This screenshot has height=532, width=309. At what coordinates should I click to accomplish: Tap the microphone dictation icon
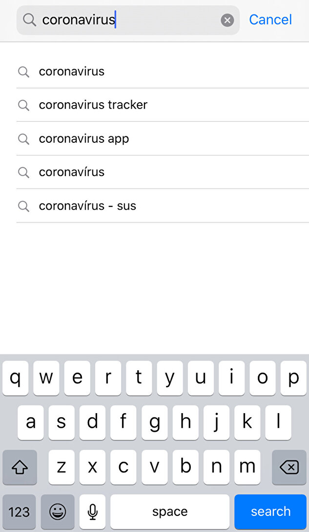click(x=92, y=512)
